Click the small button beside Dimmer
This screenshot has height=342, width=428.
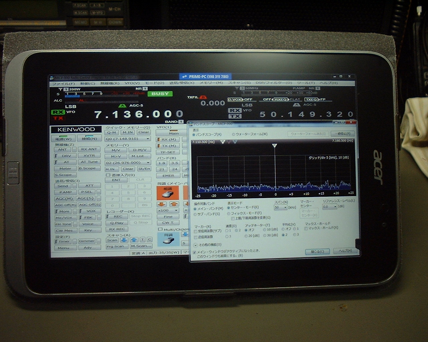99,241
